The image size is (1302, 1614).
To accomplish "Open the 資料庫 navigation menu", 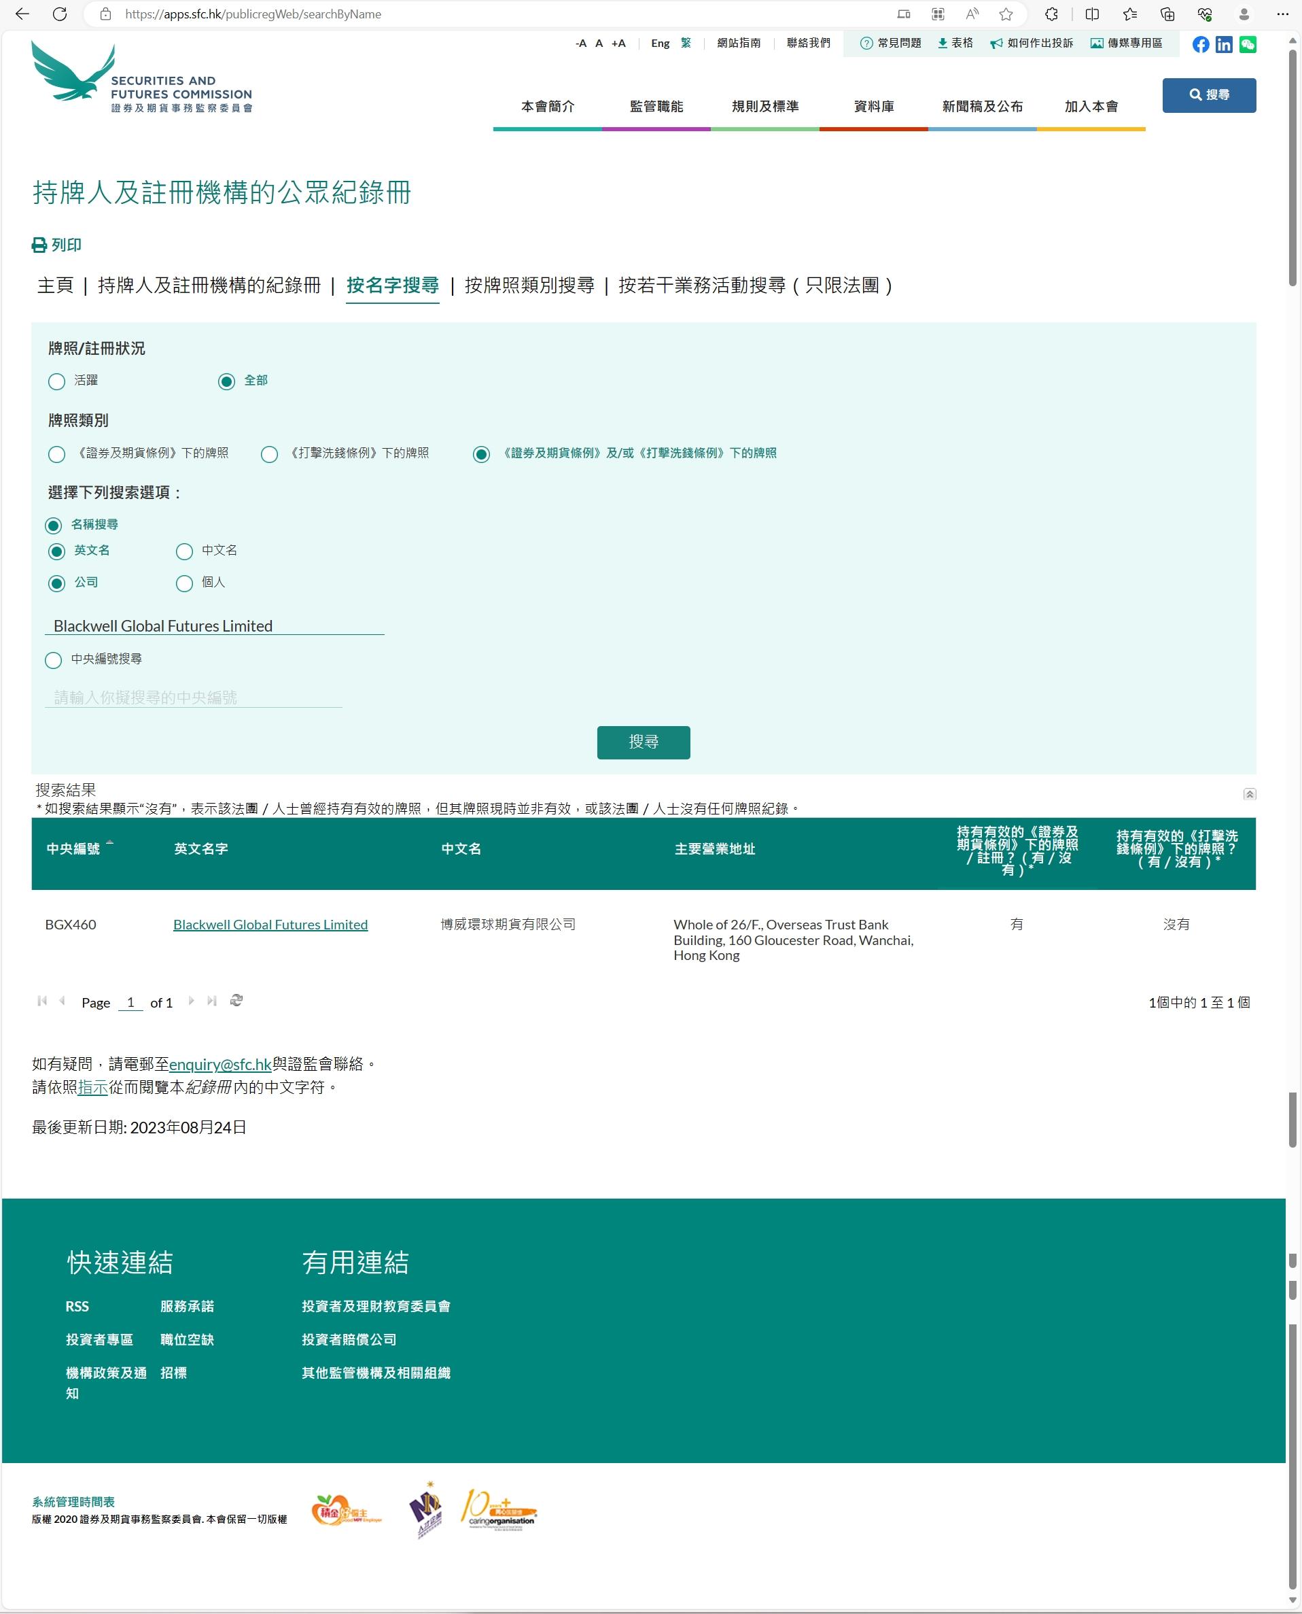I will 874,107.
